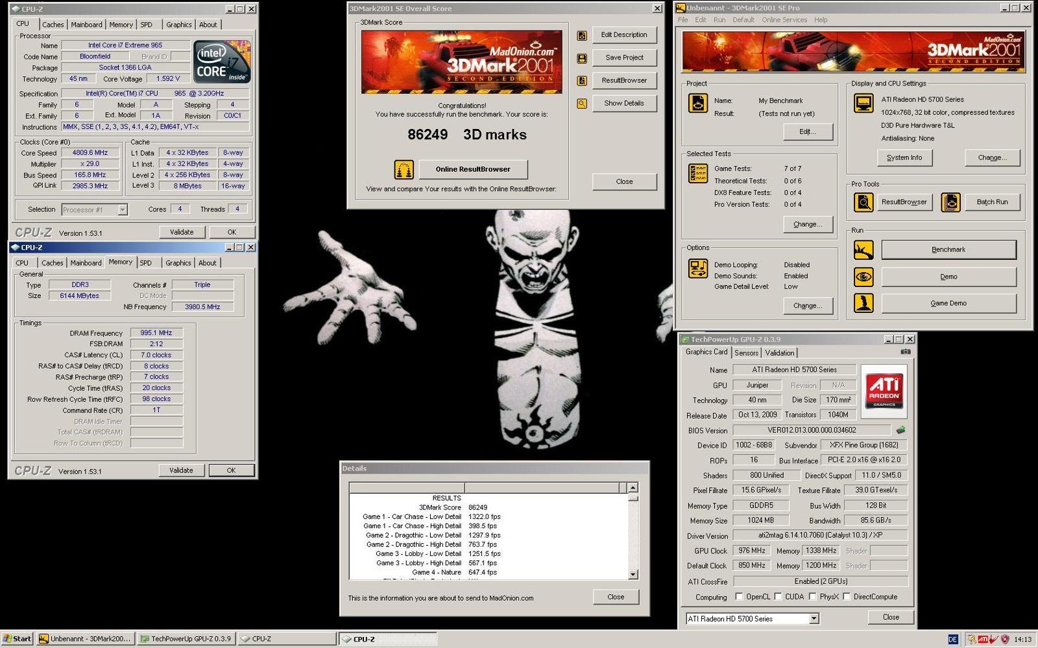The width and height of the screenshot is (1038, 648).
Task: Click the Show Details button
Action: click(624, 104)
